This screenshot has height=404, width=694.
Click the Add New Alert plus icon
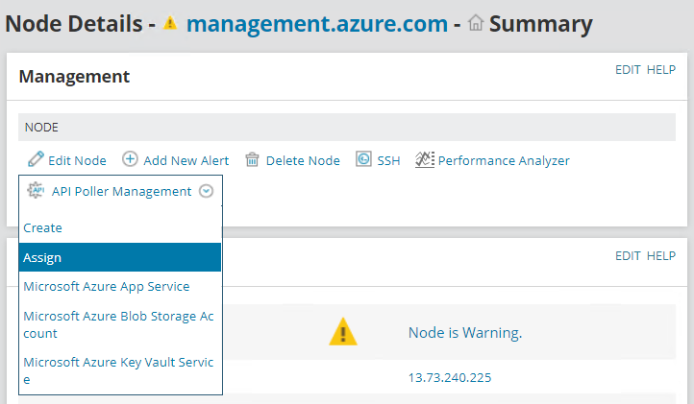pos(130,160)
